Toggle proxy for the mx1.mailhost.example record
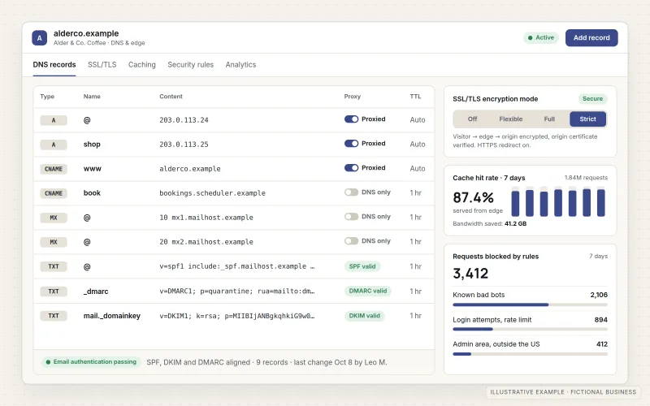The height and width of the screenshot is (406, 650). coord(351,217)
